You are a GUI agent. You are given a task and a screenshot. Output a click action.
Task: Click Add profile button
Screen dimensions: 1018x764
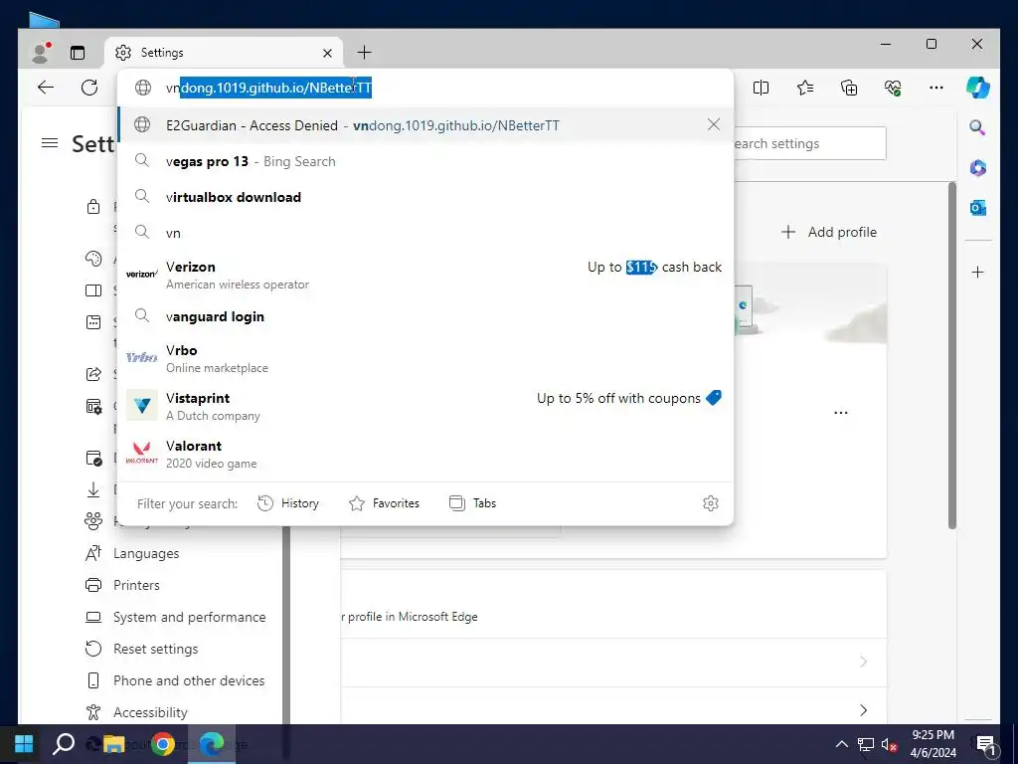[829, 232]
